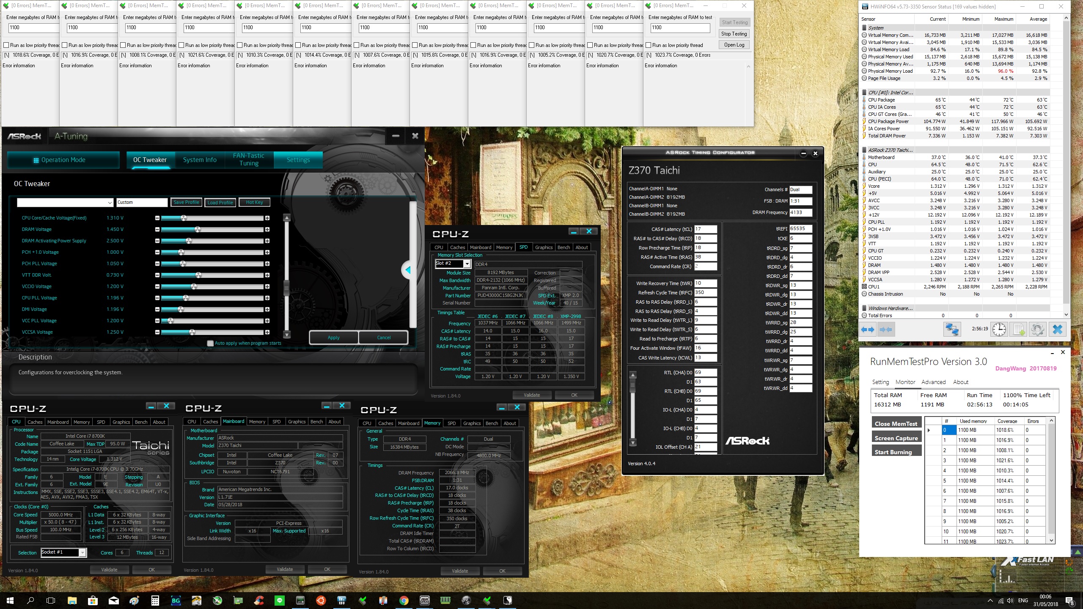Screen dimensions: 1083x609
Task: Open FAN-Tastic Tuning tab
Action: click(x=249, y=160)
